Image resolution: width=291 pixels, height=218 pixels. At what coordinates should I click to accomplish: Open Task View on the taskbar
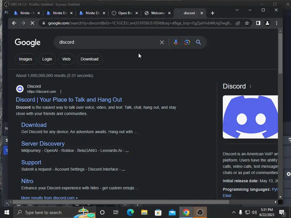[116, 212]
